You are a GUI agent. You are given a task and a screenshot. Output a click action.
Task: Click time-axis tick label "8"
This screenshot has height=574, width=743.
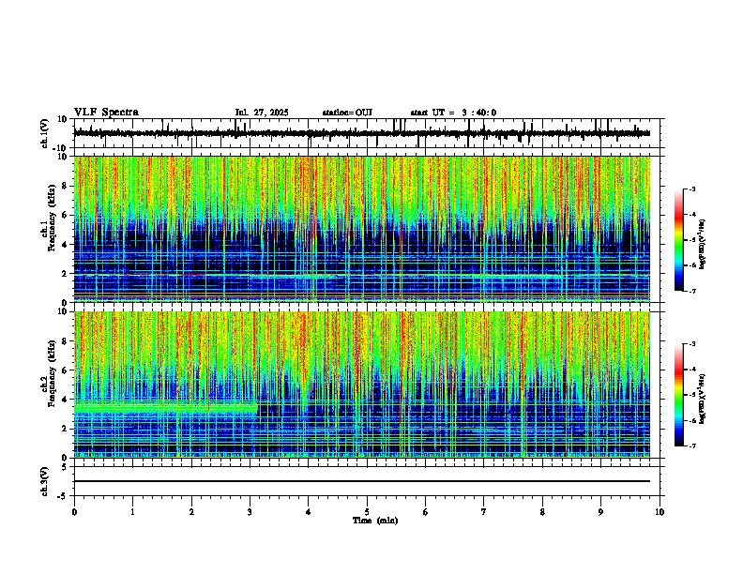click(x=542, y=512)
